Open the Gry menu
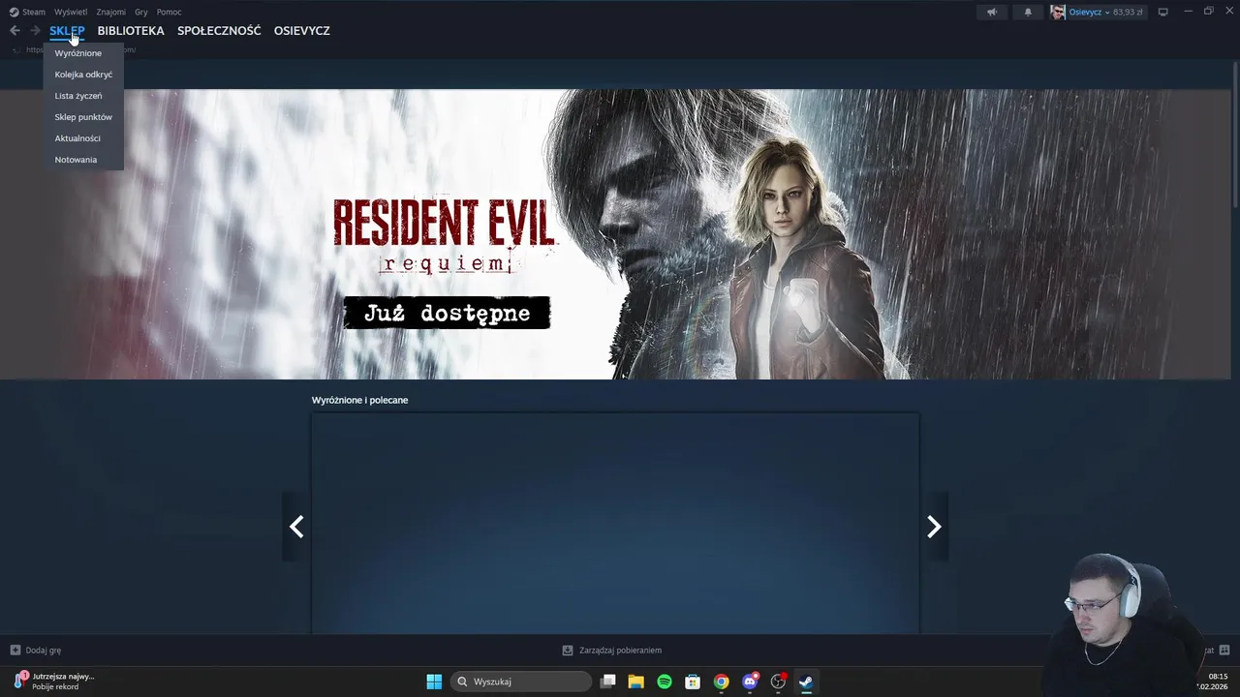 click(x=141, y=12)
